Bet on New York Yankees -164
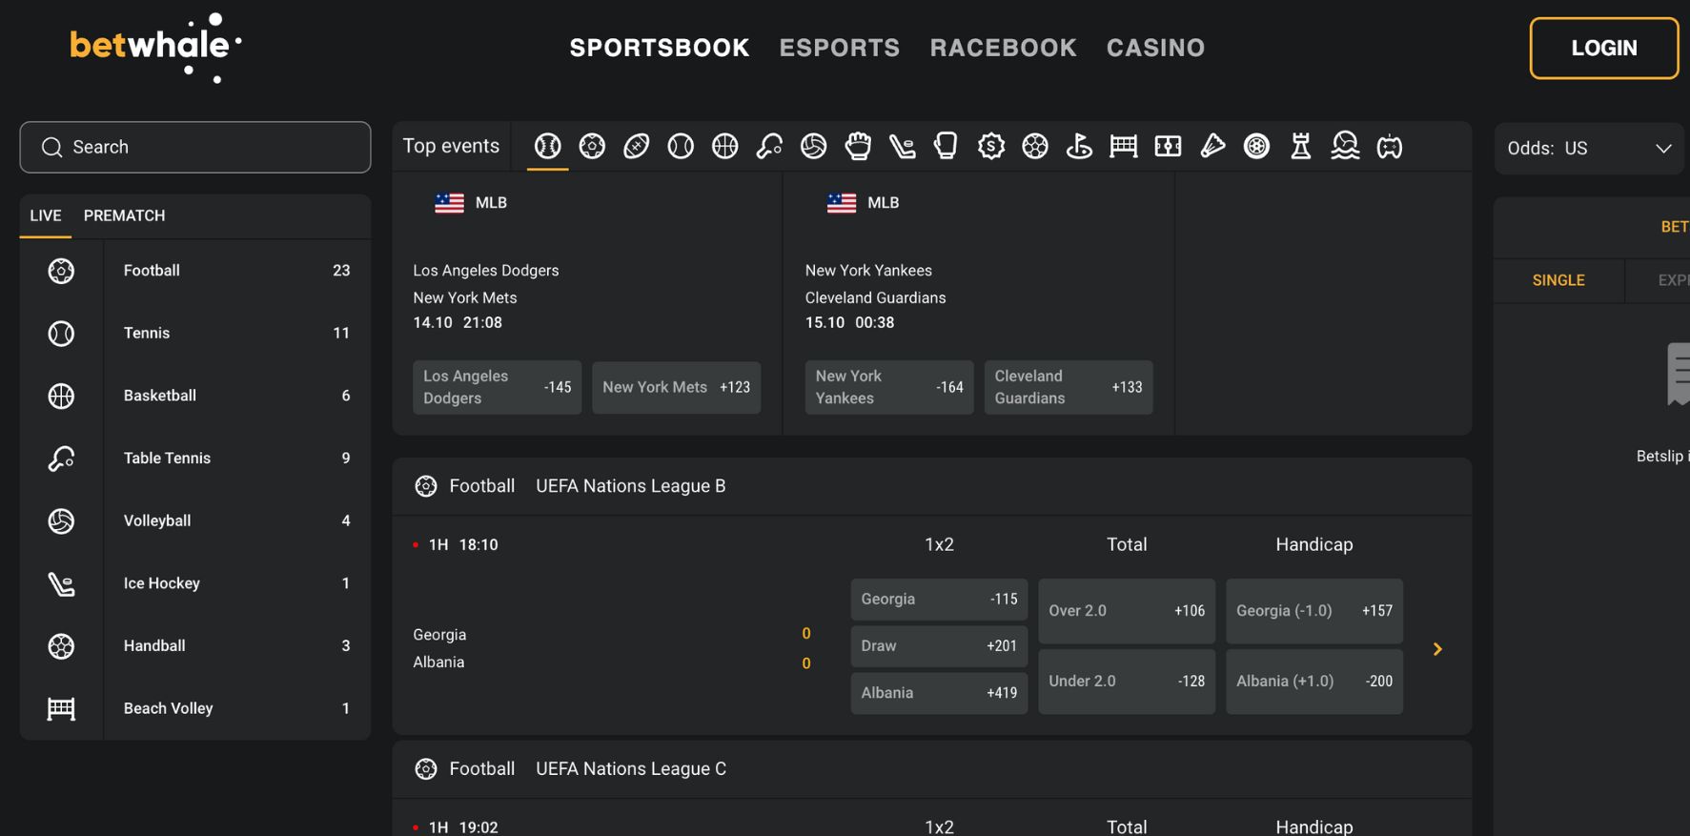This screenshot has width=1690, height=836. click(889, 387)
